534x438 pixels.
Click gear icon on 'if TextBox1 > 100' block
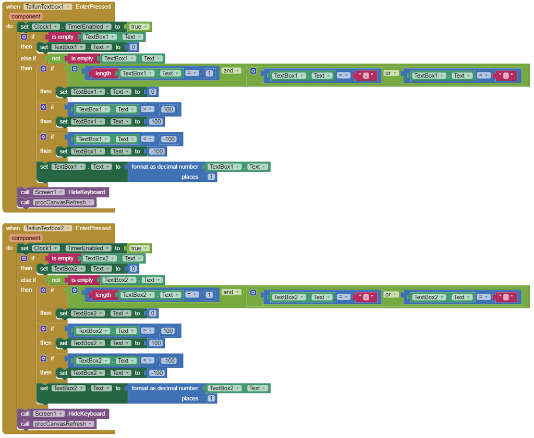(x=43, y=107)
